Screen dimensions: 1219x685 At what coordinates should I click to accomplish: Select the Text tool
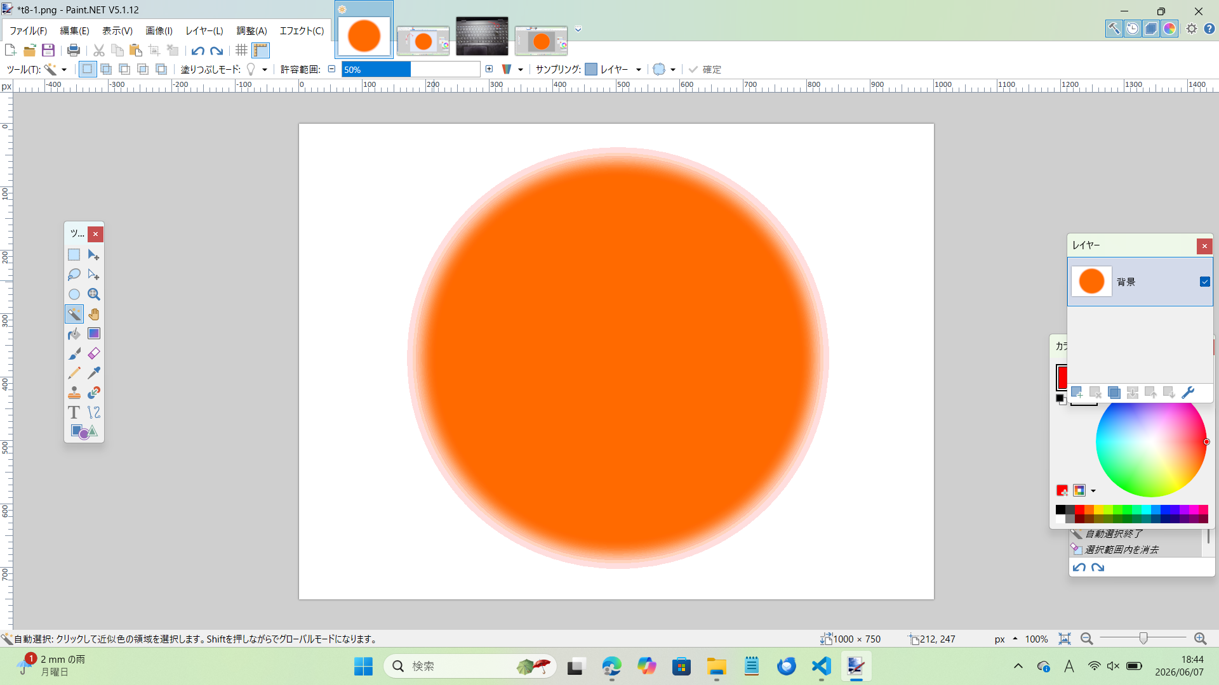[74, 412]
